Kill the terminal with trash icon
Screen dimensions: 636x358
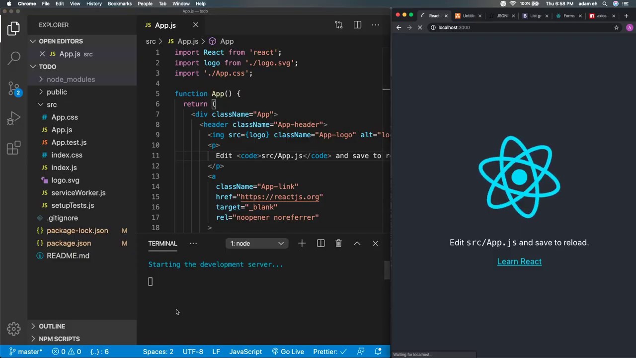(x=338, y=243)
